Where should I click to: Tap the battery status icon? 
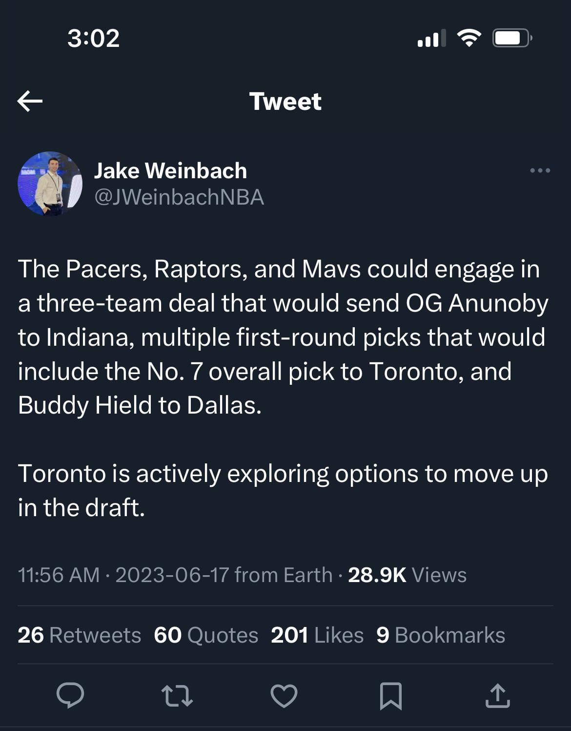(511, 38)
